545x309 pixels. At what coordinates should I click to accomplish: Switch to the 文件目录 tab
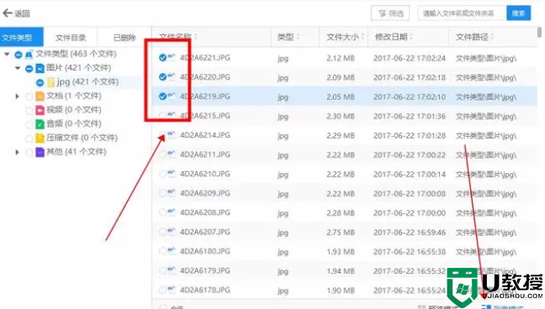[71, 38]
